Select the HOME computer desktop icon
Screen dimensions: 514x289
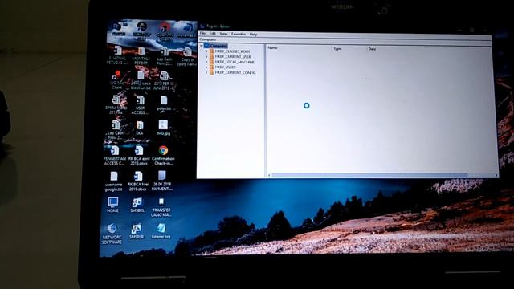point(112,205)
